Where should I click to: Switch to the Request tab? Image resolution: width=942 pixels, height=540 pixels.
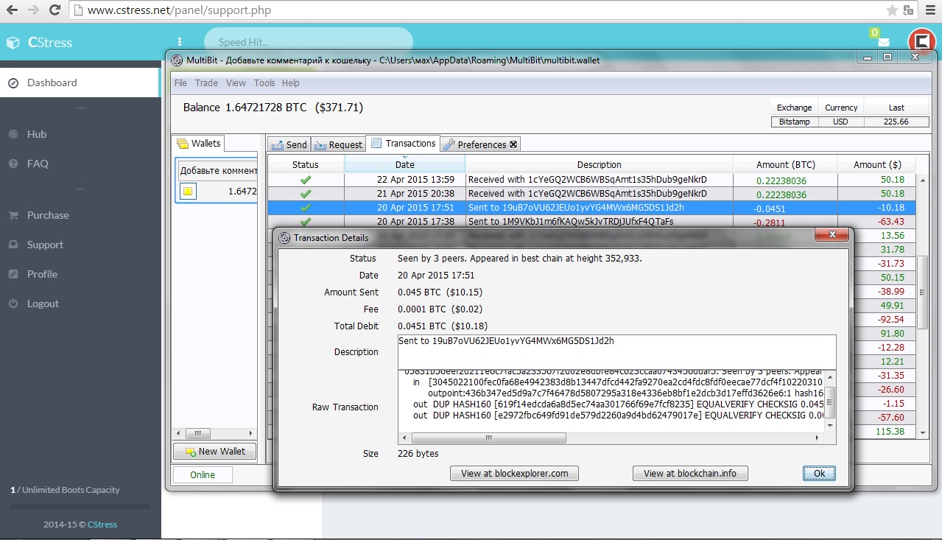tap(338, 144)
